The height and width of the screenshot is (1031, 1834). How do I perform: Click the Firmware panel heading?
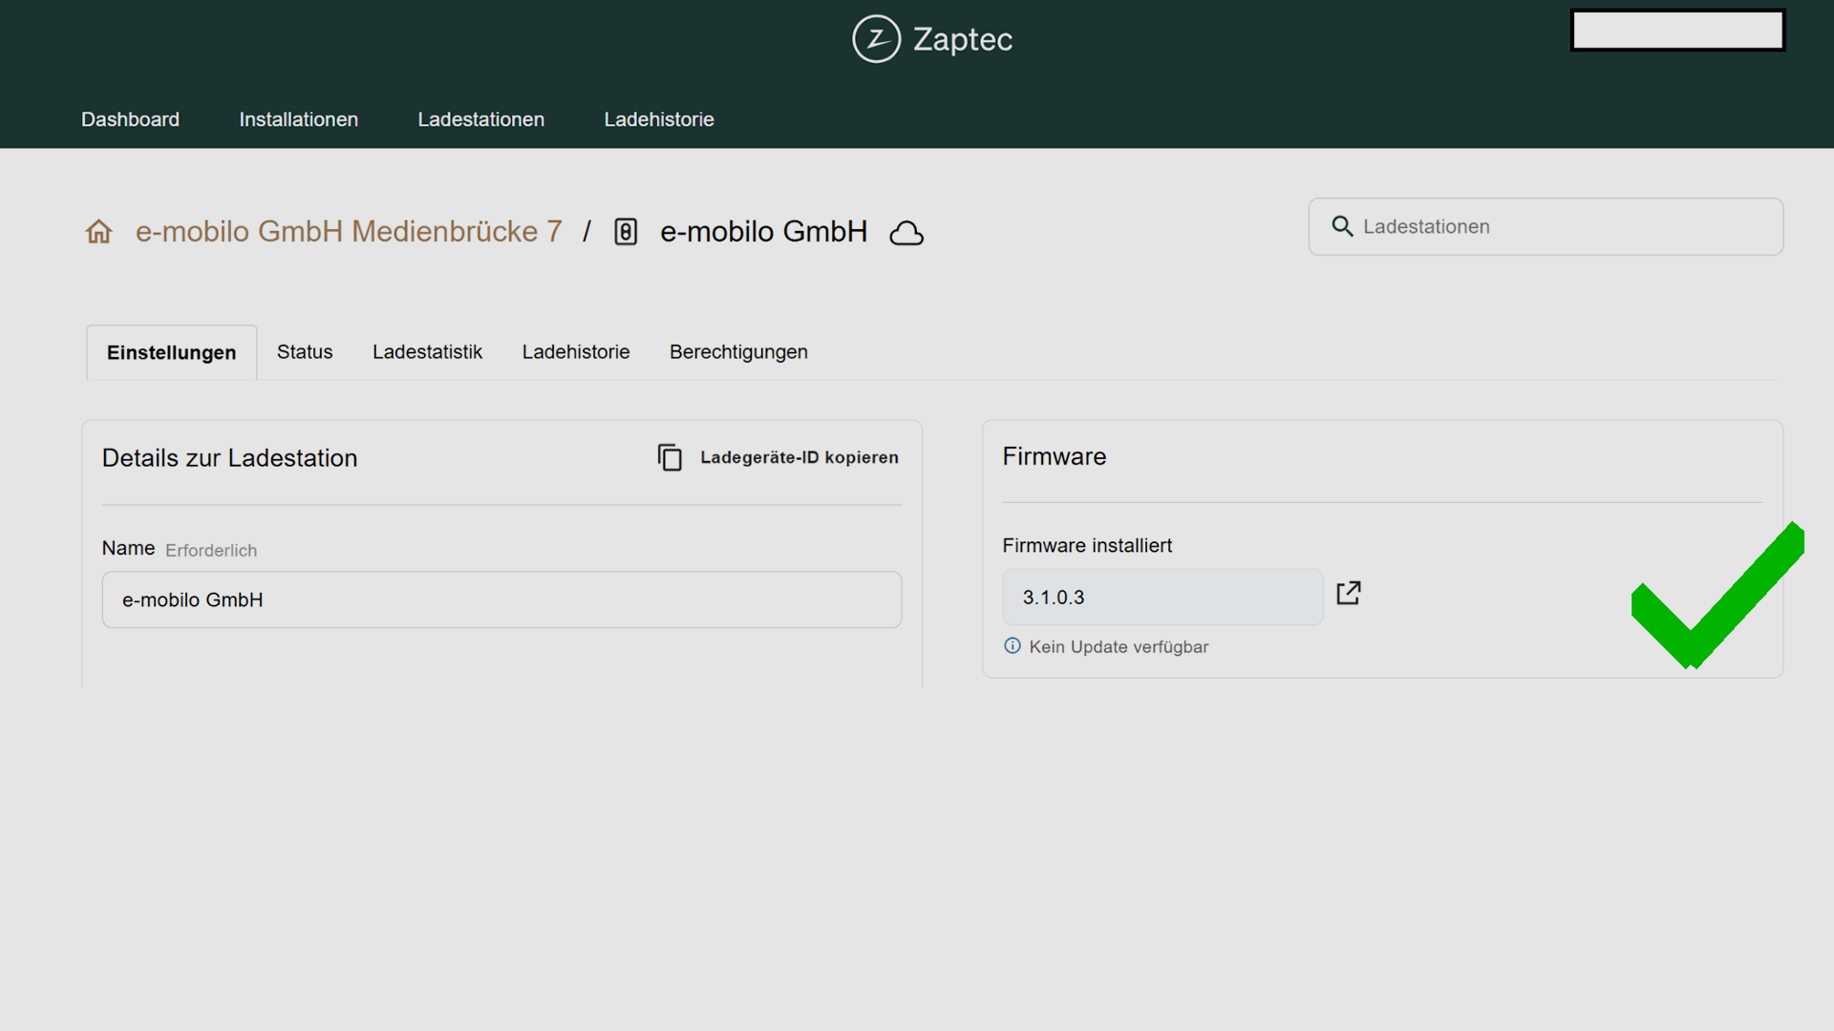(1055, 457)
